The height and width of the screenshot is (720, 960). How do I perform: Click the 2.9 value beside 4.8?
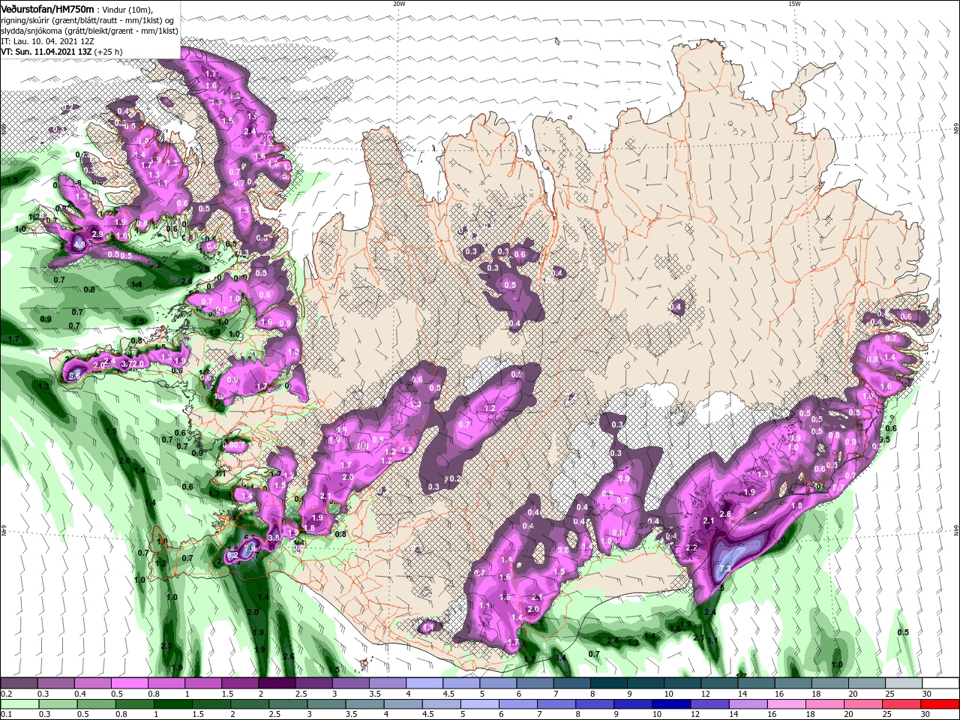(x=97, y=235)
